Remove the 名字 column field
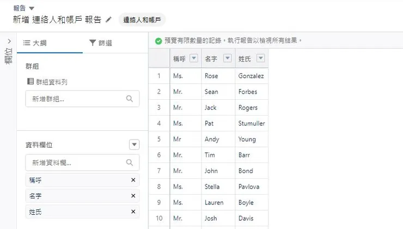This screenshot has width=403, height=229. click(133, 196)
